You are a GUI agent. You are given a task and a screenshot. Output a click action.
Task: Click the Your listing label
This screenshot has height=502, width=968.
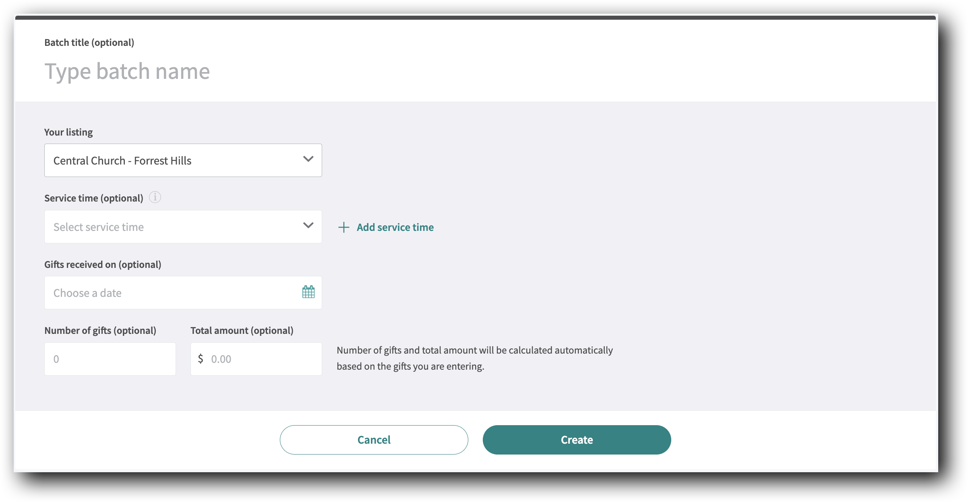[x=68, y=132]
